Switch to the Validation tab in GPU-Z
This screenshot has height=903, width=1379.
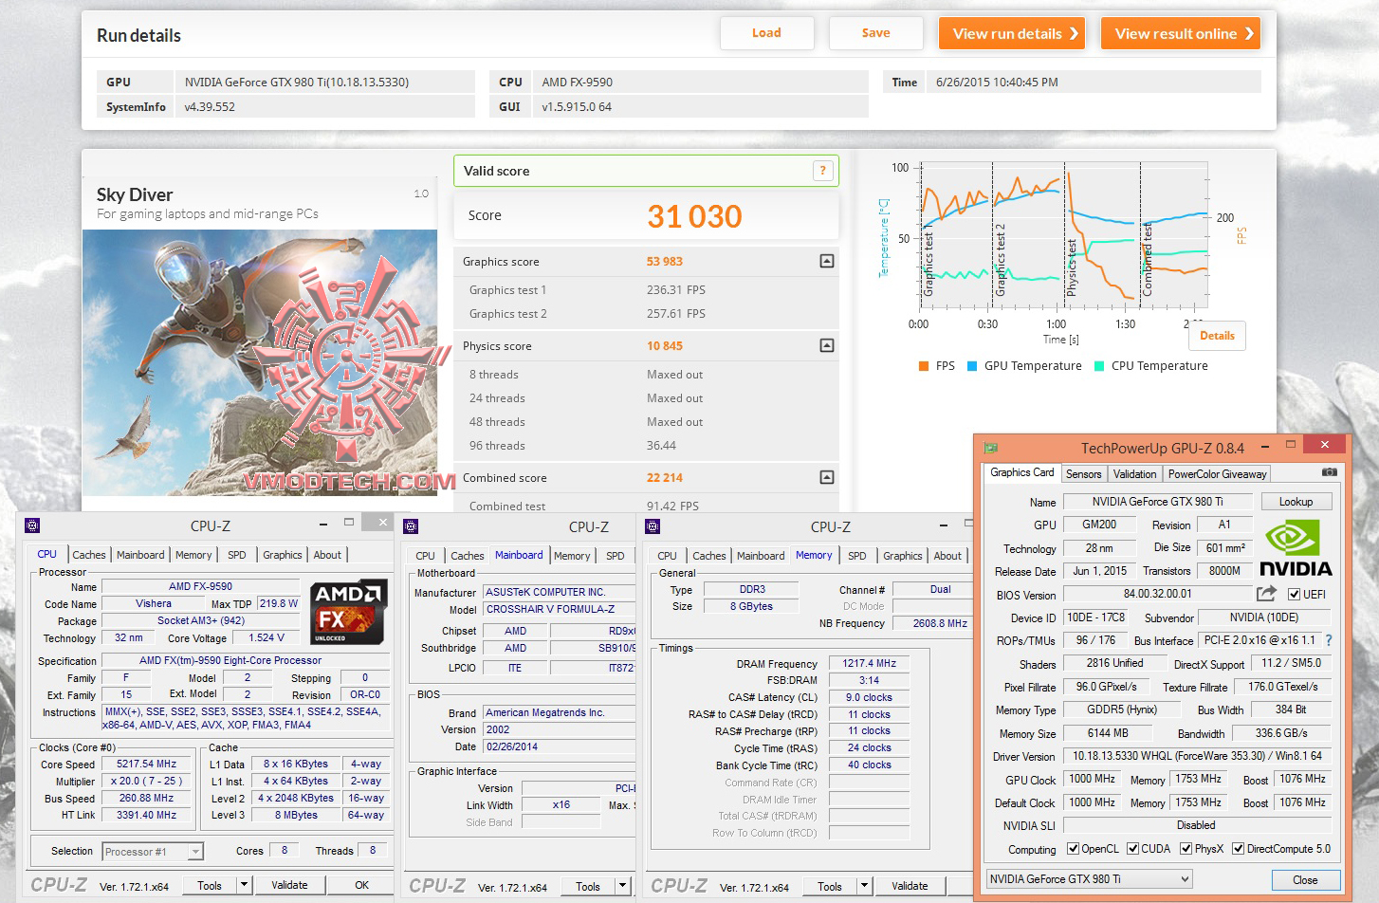coord(1134,474)
